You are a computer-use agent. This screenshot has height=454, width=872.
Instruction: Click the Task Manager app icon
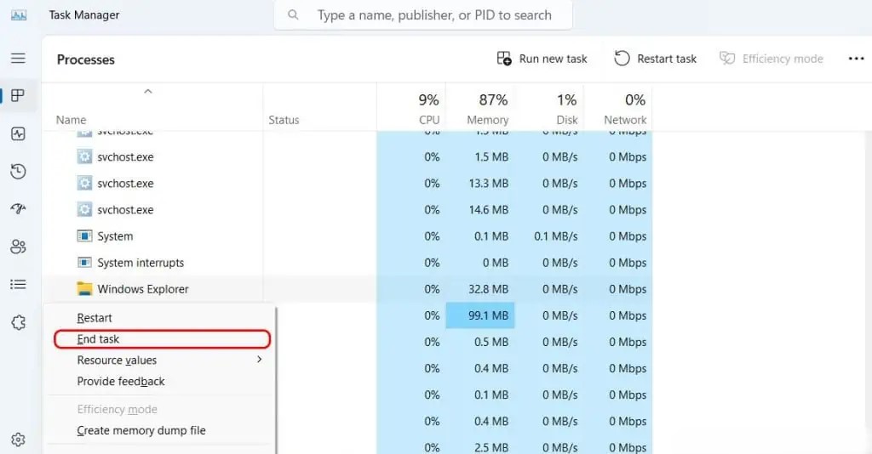(19, 15)
